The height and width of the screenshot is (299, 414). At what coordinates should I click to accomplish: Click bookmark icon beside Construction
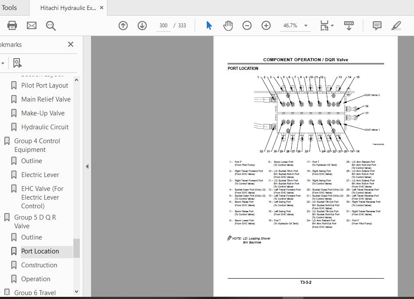pos(14,265)
